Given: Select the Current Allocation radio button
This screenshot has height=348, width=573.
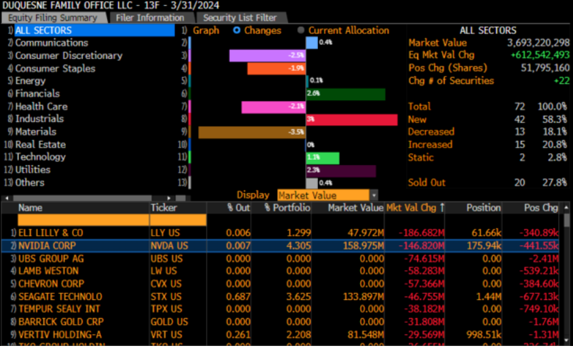Looking at the screenshot, I should 301,30.
